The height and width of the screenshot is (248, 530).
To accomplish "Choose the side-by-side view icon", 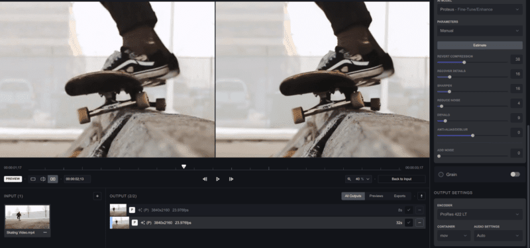I will 53,179.
